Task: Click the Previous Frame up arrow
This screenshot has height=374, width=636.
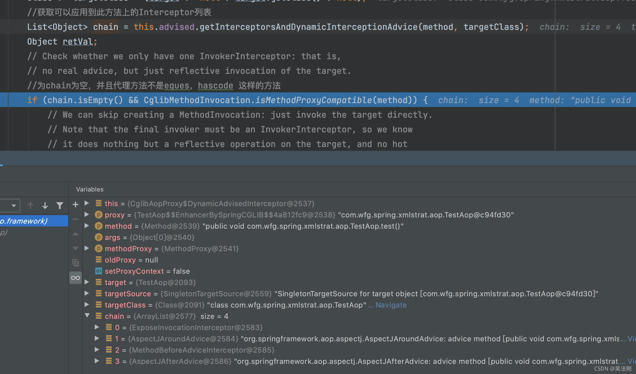Action: coord(30,206)
